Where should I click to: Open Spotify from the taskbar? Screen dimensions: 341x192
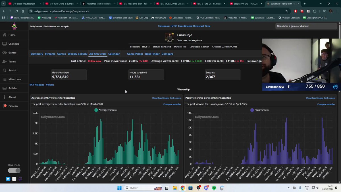pos(214,188)
